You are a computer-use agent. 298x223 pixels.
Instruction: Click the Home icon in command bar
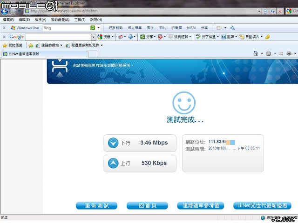point(256,53)
